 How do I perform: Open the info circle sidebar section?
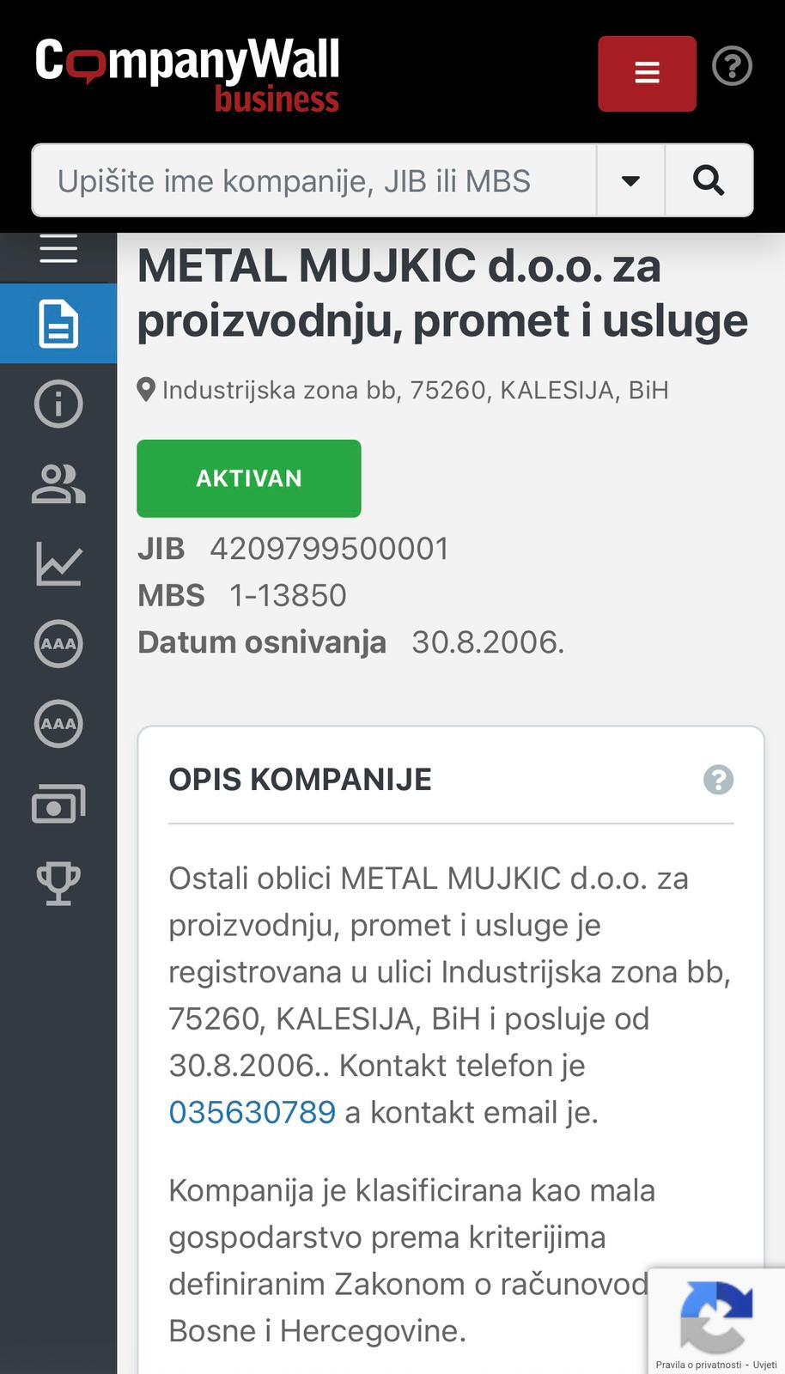click(x=58, y=404)
